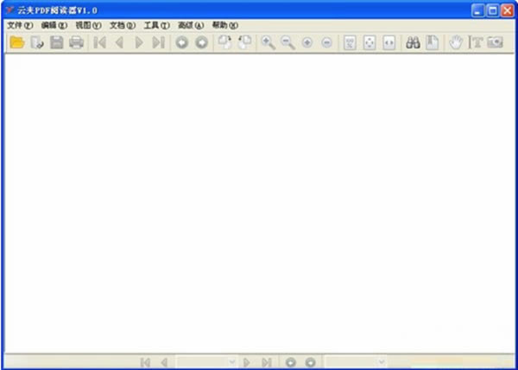
Task: Click the small round plus zoom button
Action: 307,42
